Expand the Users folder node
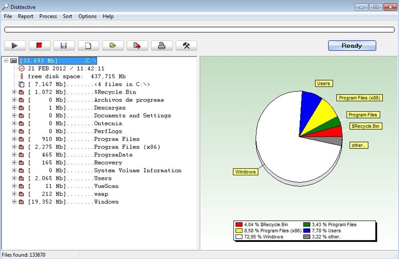399x259 pixels. point(14,178)
